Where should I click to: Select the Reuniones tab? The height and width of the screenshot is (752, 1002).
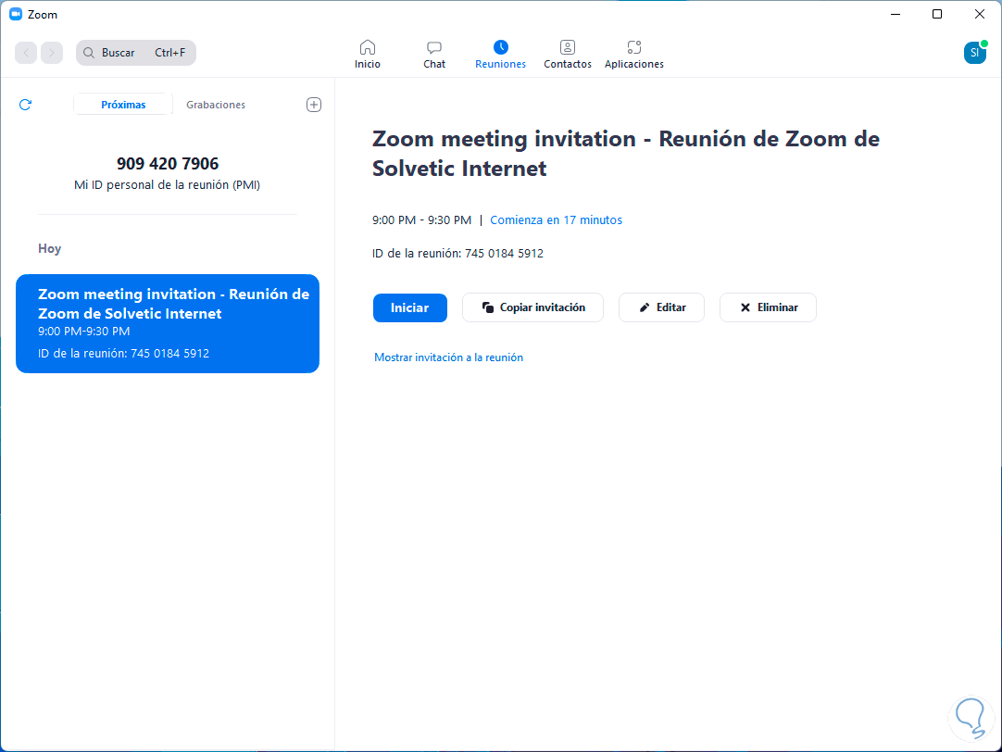pyautogui.click(x=500, y=55)
